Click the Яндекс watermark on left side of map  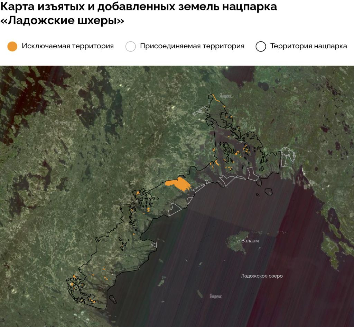(61, 122)
